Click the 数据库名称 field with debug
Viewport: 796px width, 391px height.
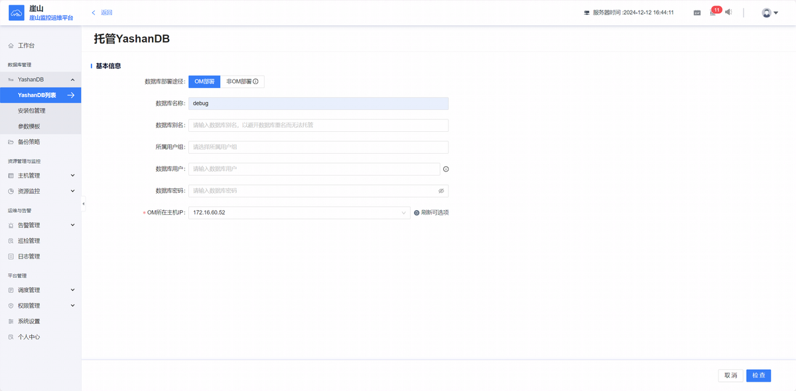(318, 103)
